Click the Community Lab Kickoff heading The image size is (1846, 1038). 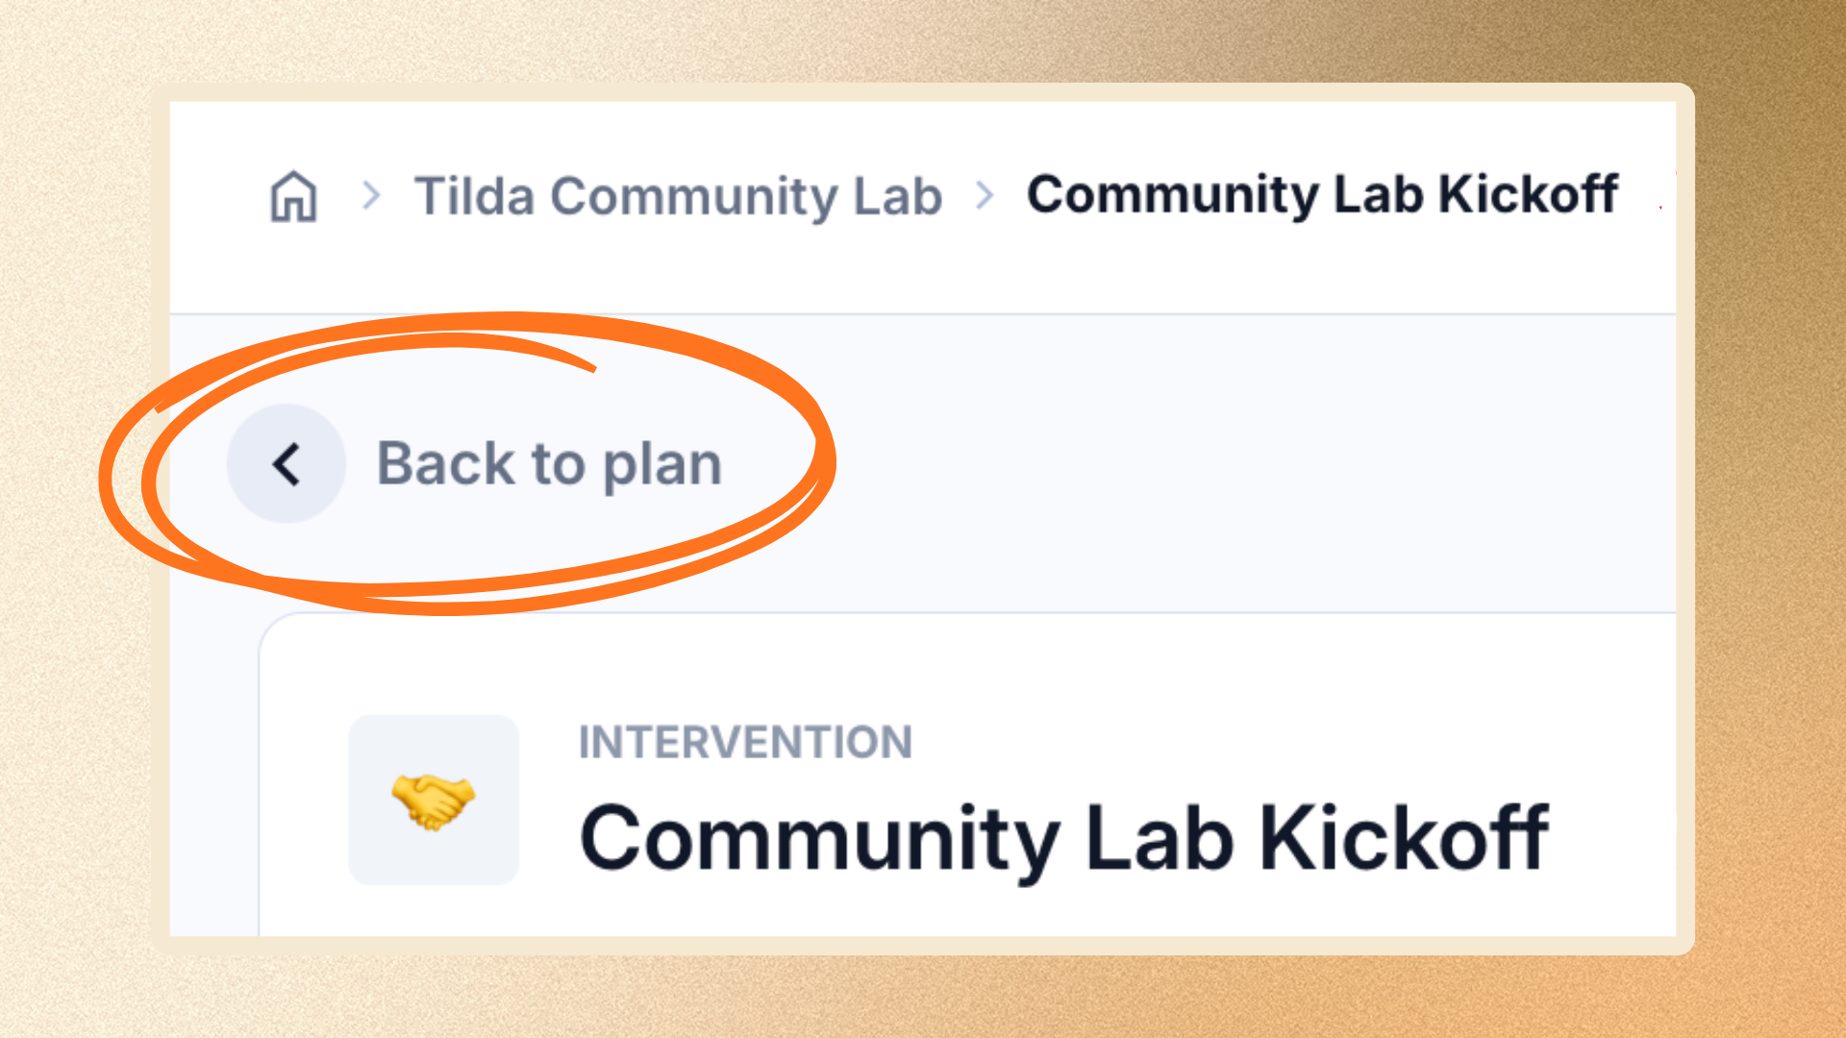coord(1064,838)
